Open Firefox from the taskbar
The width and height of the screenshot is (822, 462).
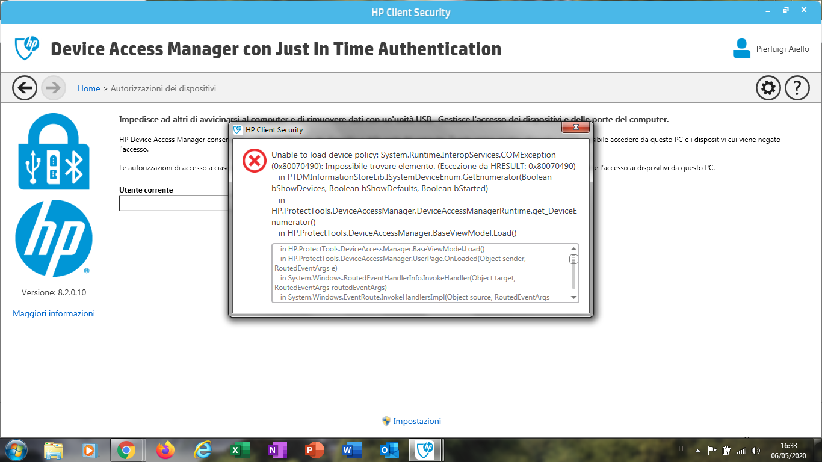click(x=165, y=449)
